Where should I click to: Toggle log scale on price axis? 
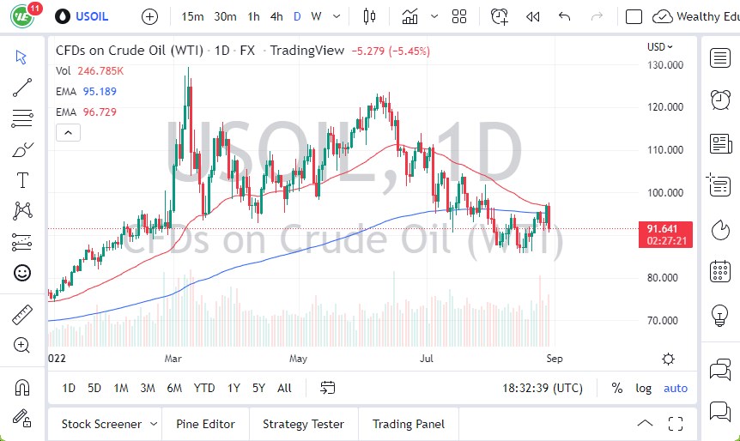[x=643, y=388]
